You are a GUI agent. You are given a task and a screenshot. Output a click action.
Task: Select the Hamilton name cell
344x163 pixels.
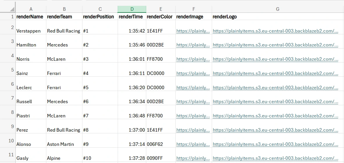coord(31,41)
